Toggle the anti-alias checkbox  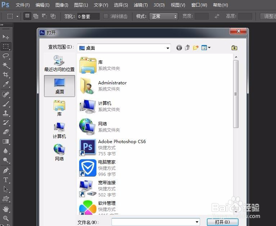[x=105, y=16]
